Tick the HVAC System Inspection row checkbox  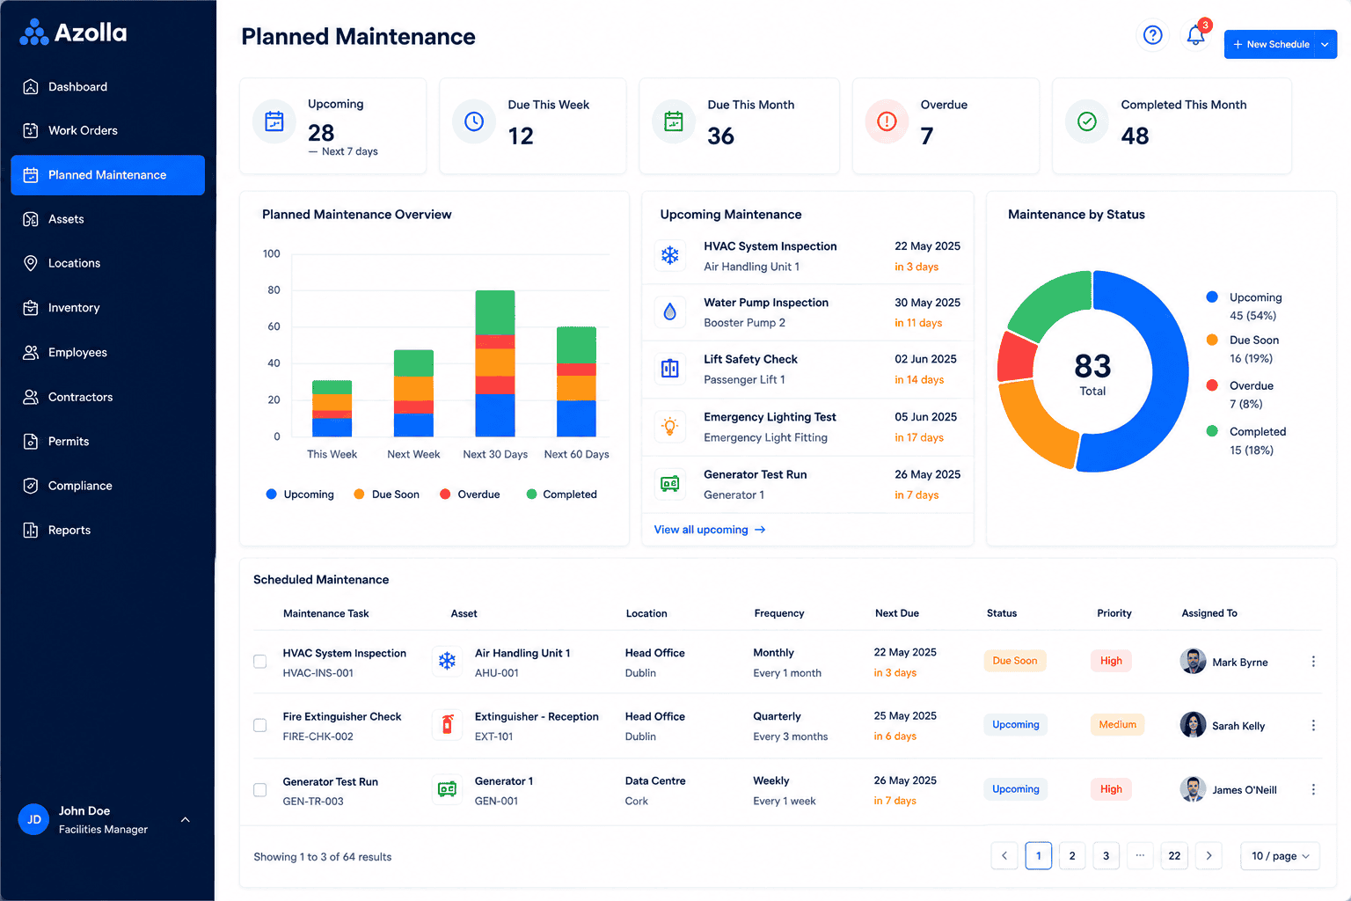point(260,662)
